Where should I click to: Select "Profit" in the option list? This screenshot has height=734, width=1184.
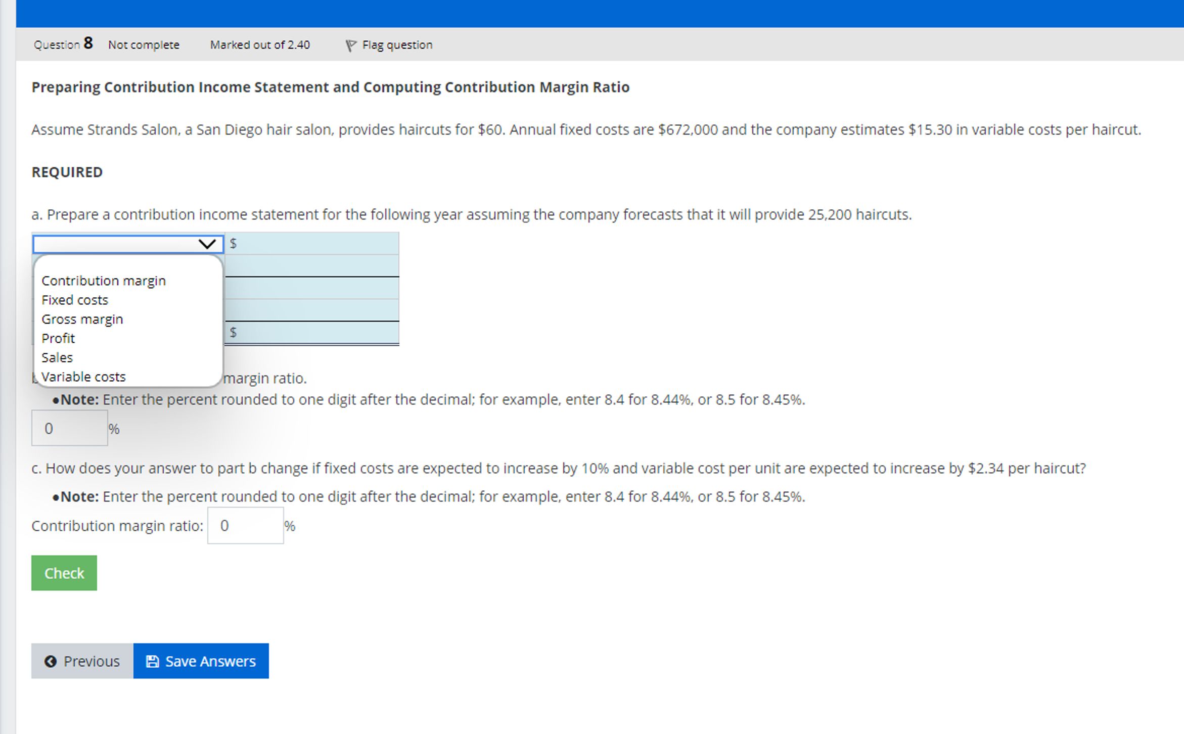click(58, 338)
